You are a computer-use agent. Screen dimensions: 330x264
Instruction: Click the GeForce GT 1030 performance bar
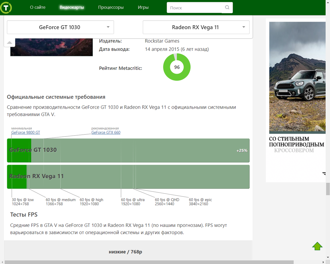128,150
